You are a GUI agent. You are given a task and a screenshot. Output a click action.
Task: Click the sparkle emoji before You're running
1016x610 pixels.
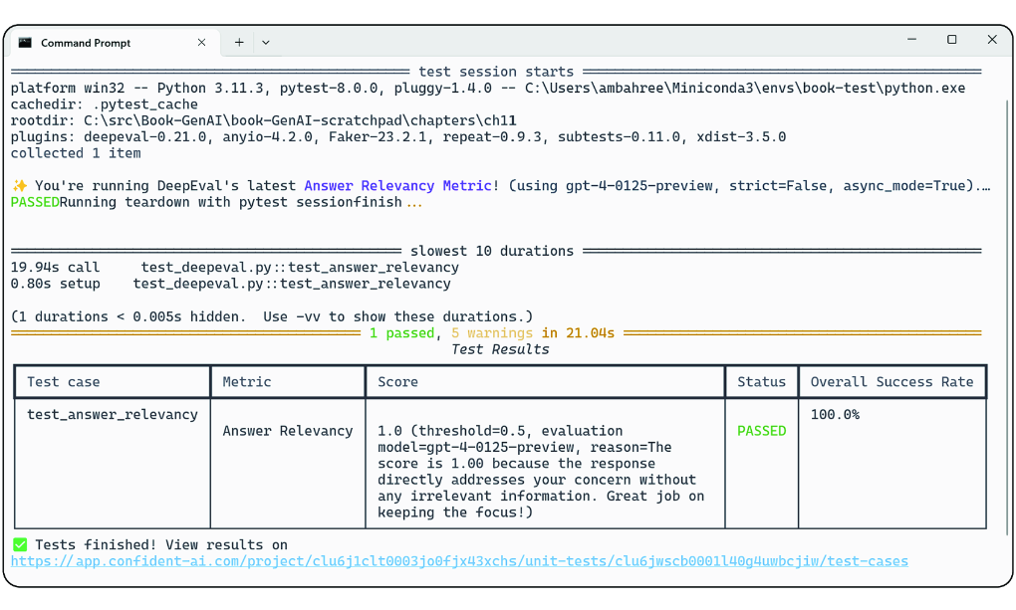tap(20, 186)
